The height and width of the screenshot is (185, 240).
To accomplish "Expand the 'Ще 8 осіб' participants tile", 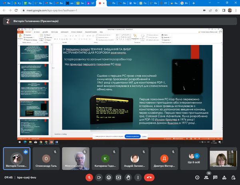I will (x=194, y=159).
